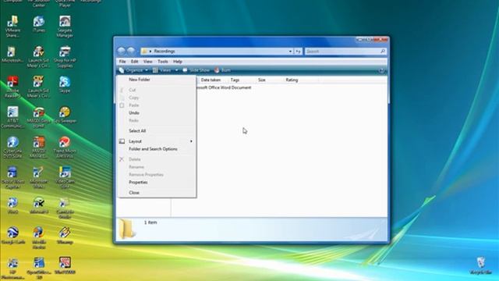Open the Adobe Reader desktop shortcut

pos(12,87)
